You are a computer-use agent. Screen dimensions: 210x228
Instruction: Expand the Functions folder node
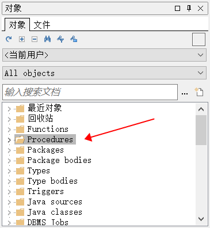9,130
